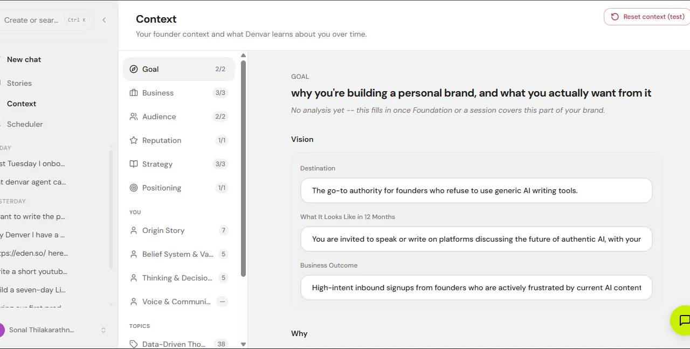Open the green chat bubble button
This screenshot has height=349, width=690.
(x=682, y=320)
